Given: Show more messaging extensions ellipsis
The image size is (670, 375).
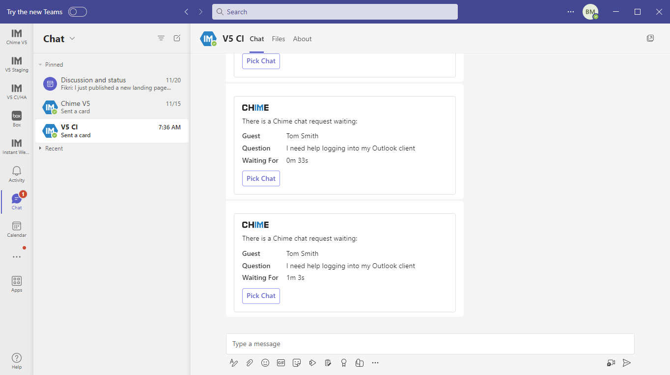Looking at the screenshot, I should pyautogui.click(x=375, y=363).
